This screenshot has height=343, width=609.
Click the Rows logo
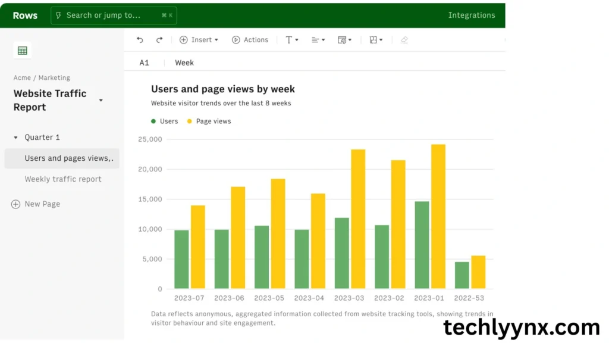pos(24,15)
